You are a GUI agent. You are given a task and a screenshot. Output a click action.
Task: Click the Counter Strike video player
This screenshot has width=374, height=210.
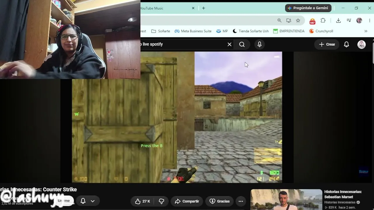point(177,117)
